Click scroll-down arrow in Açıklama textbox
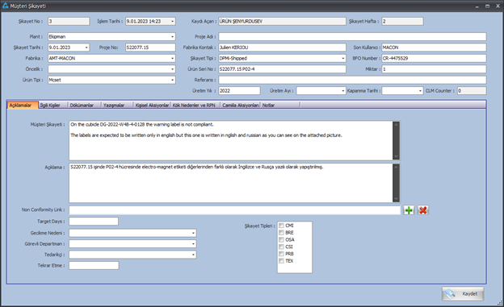504x307 pixels. click(396, 199)
